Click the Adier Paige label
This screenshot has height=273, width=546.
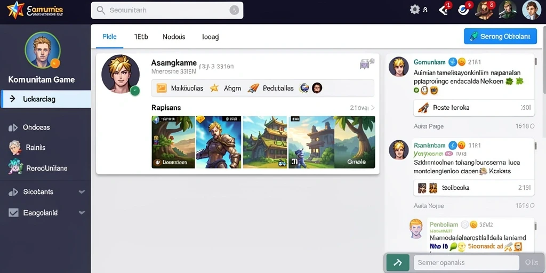[x=428, y=126]
